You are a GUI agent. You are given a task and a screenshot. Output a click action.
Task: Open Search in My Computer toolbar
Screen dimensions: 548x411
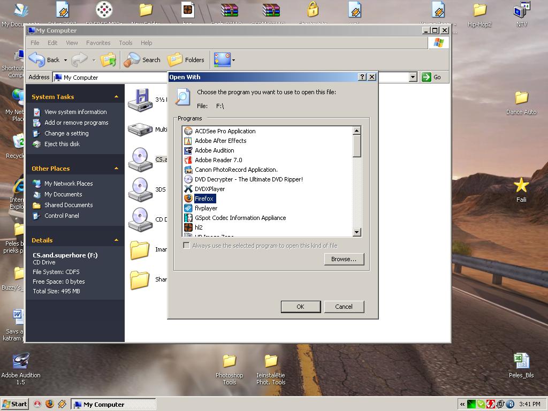pos(142,60)
